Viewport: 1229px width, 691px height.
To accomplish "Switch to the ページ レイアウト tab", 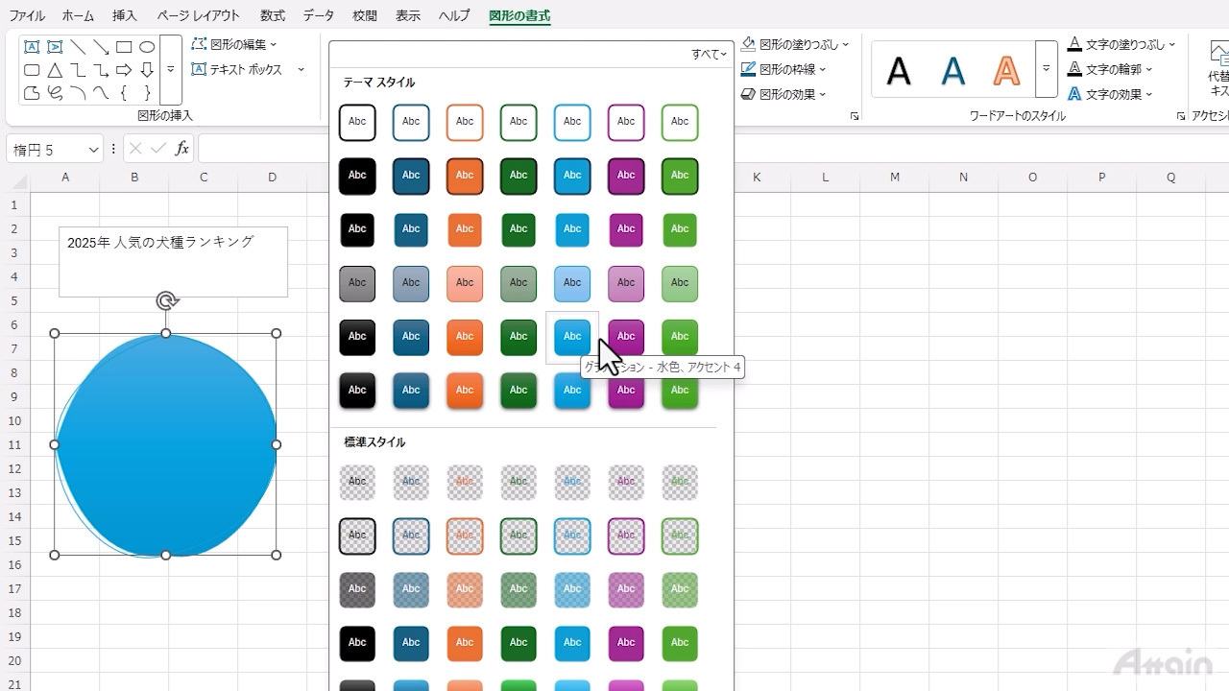I will point(199,16).
